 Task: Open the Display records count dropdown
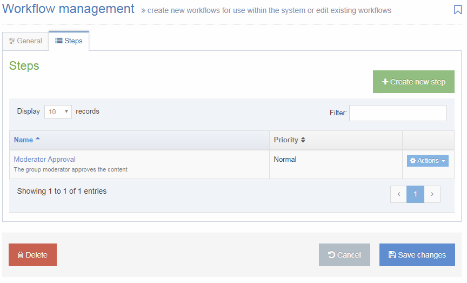coord(58,111)
